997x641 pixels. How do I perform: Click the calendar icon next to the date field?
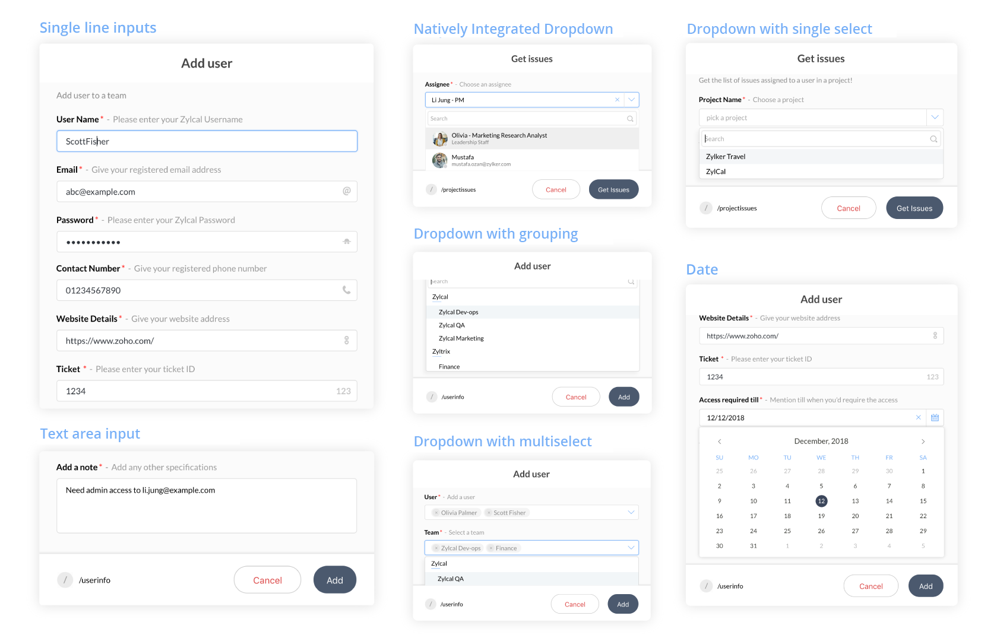935,417
